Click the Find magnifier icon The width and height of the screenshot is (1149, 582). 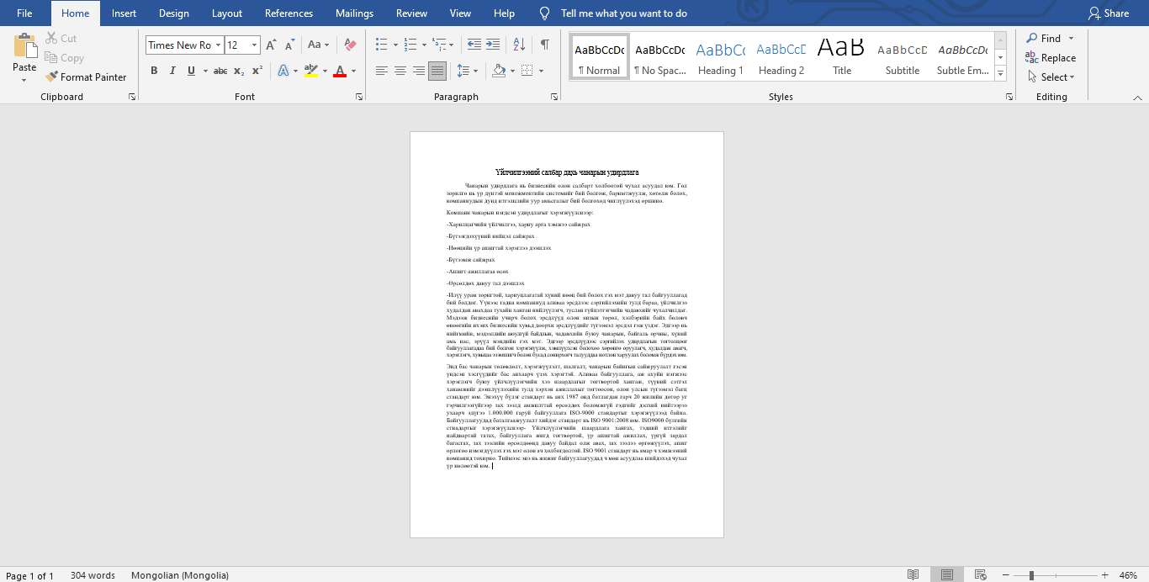pos(1032,39)
